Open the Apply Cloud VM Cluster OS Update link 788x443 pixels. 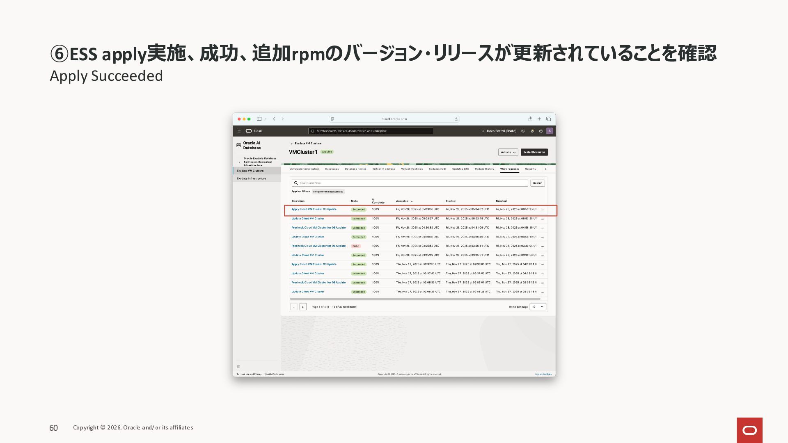pos(314,210)
